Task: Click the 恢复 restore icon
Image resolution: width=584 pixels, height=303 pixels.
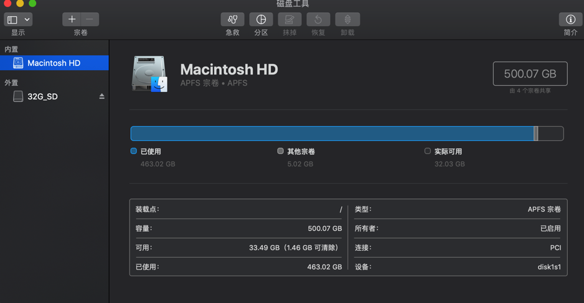Action: tap(318, 19)
